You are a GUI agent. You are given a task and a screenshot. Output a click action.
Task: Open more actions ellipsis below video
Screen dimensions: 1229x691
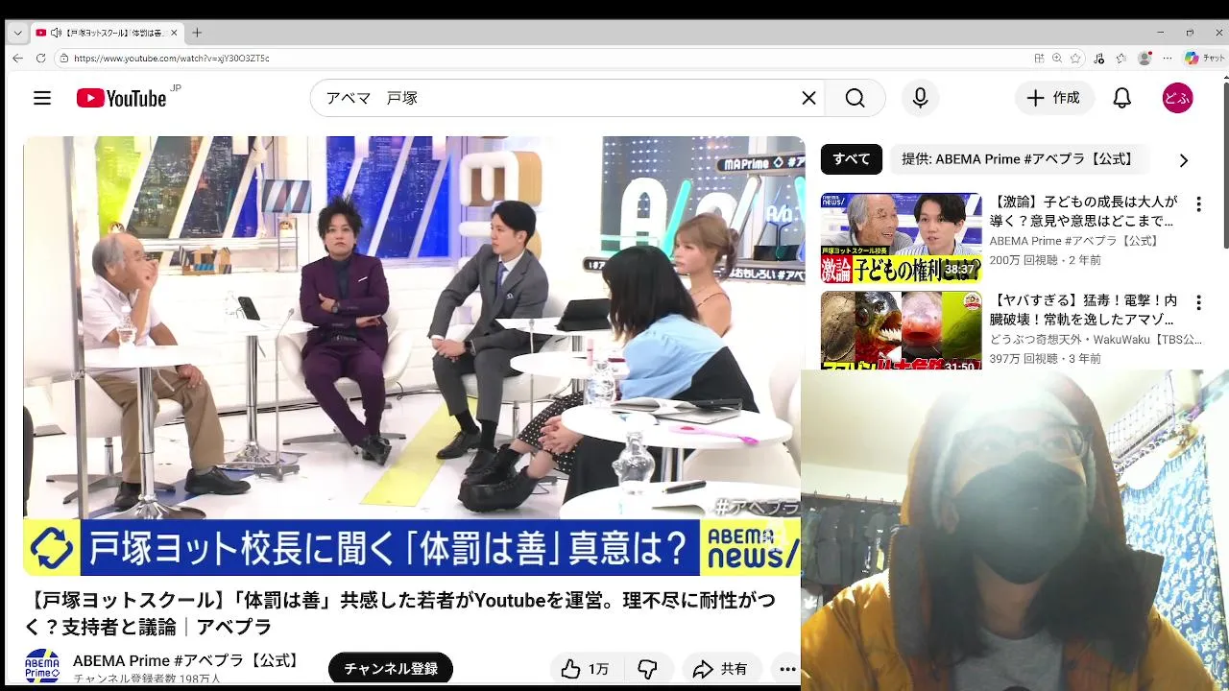click(787, 669)
